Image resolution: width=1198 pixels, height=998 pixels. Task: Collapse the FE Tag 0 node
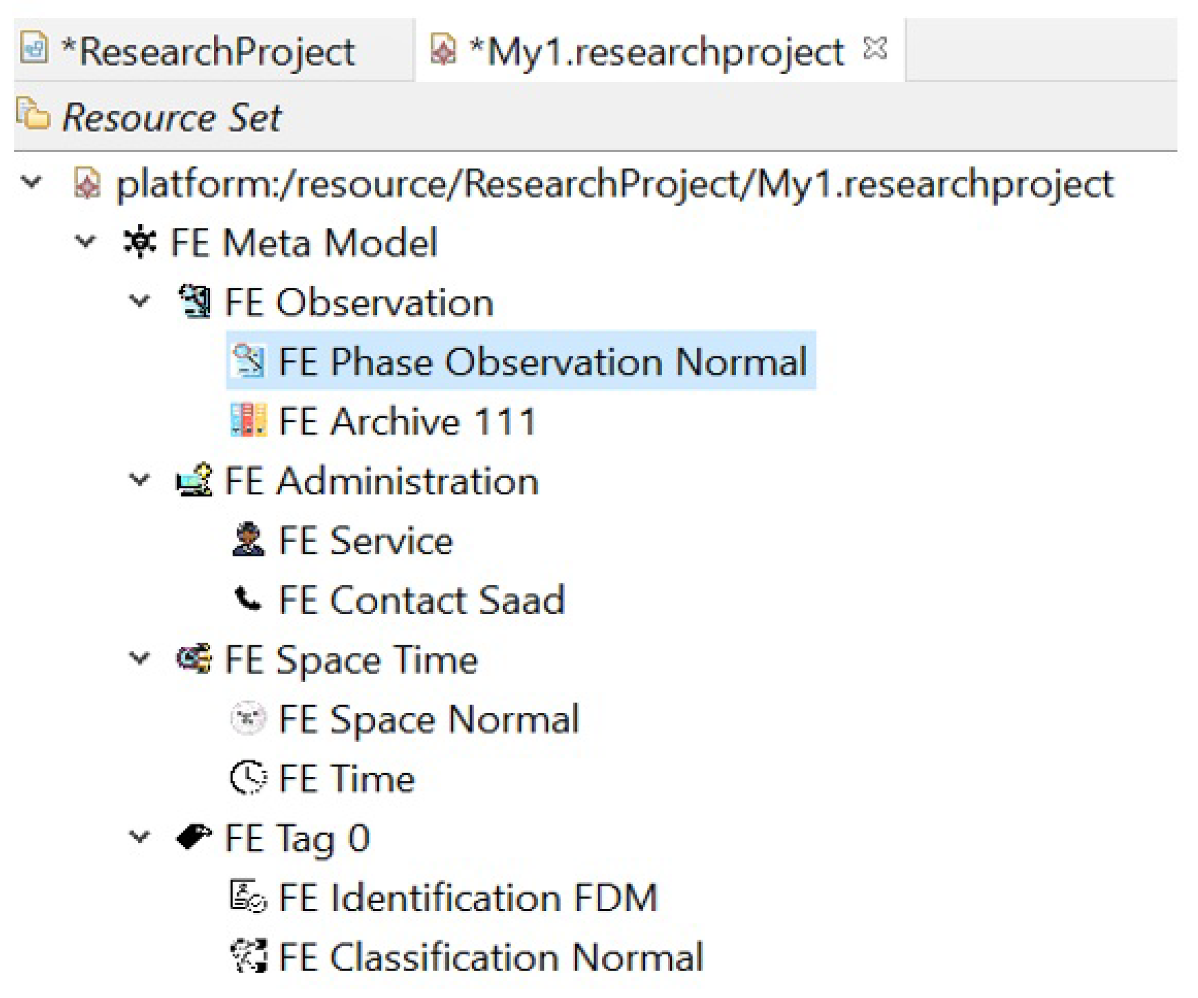pos(140,837)
